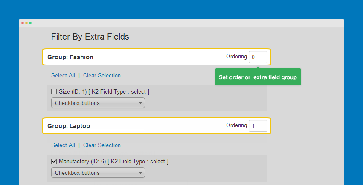The image size is (363, 185).
Task: Open the Size field type dropdown
Action: click(x=98, y=103)
